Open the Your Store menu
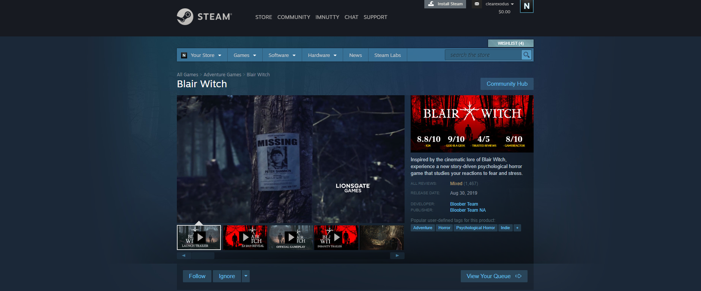Viewport: 701px width, 291px height. [202, 55]
